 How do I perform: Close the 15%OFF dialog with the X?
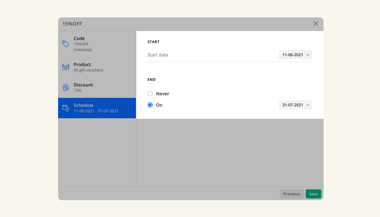[315, 24]
